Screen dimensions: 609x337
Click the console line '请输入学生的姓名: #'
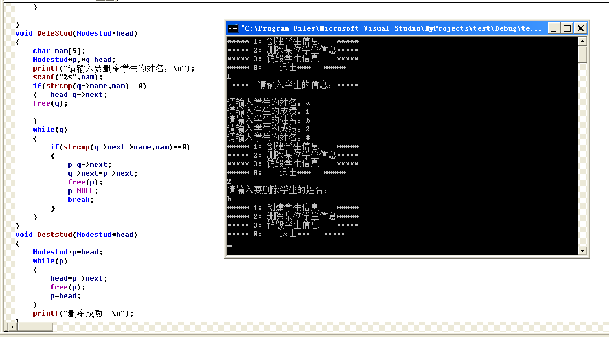269,138
